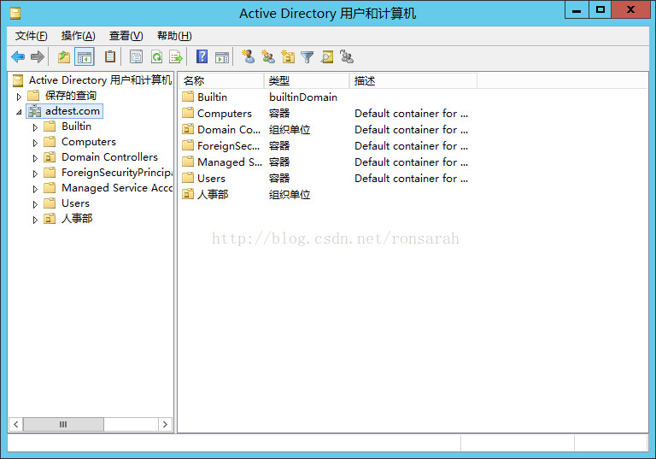Open filter options with the funnel icon
656x459 pixels.
point(307,57)
